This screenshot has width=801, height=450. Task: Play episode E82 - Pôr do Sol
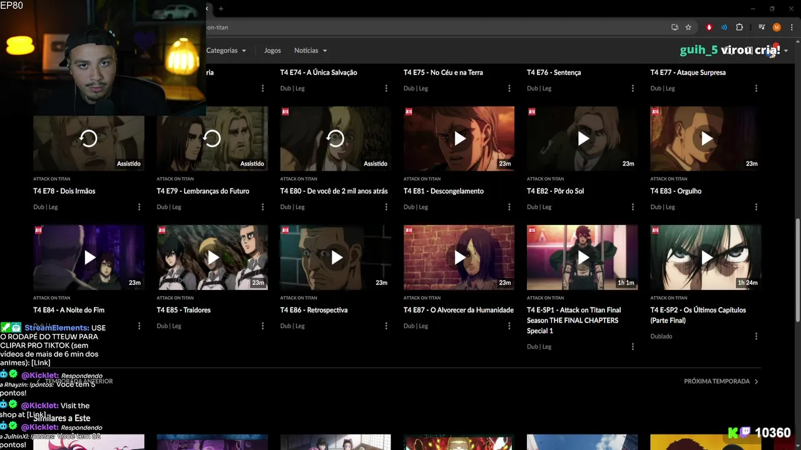click(x=583, y=138)
